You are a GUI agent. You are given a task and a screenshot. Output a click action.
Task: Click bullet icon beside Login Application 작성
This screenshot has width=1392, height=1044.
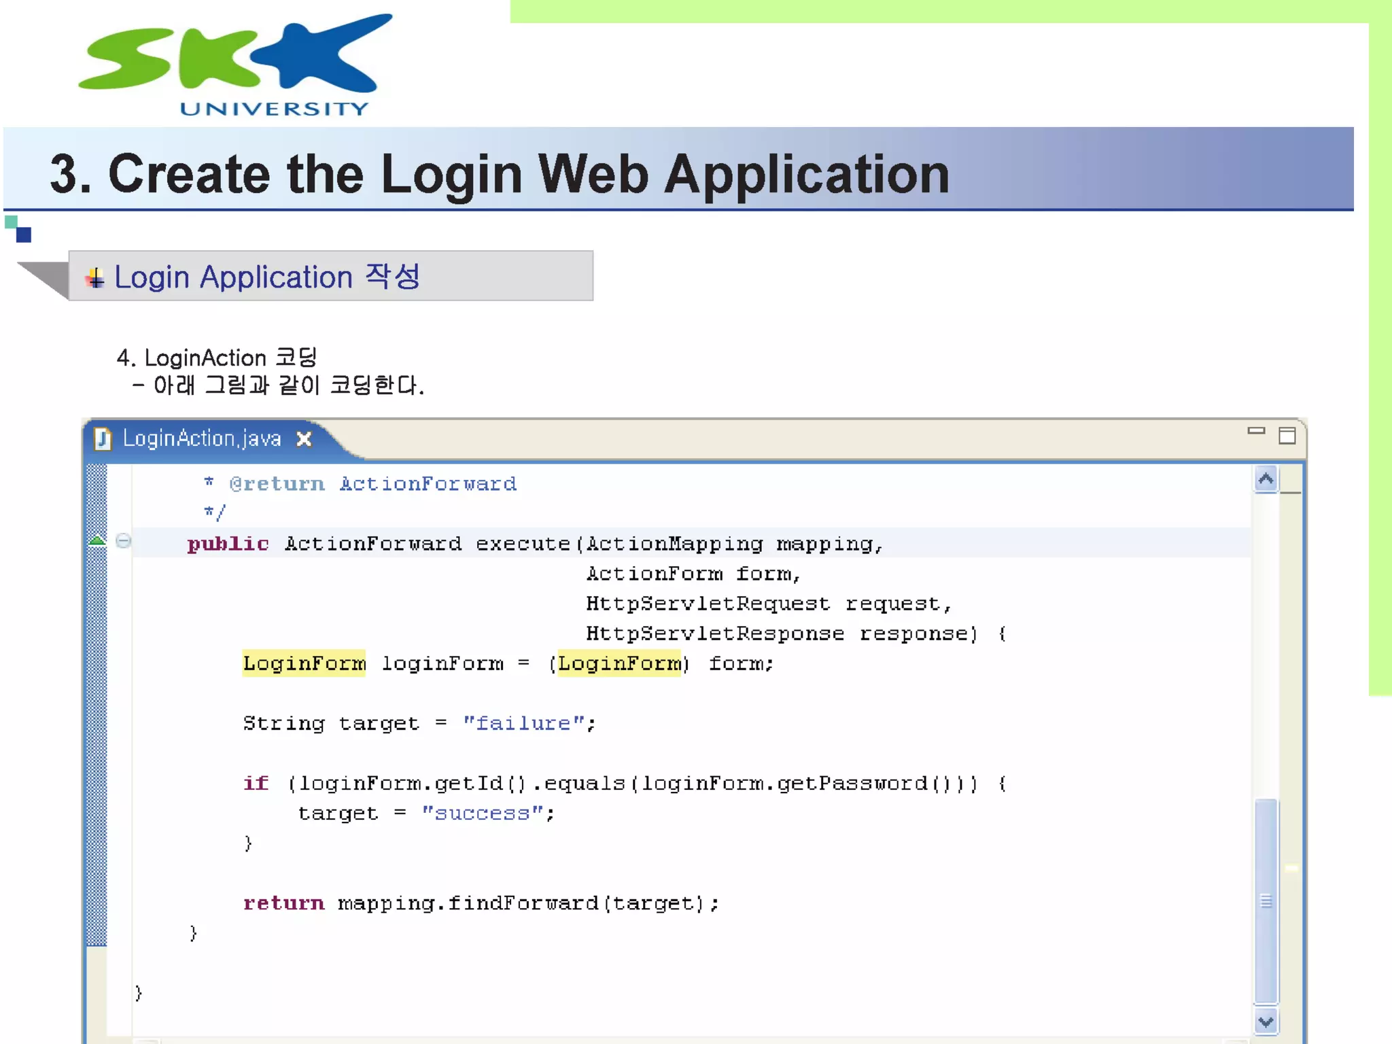tap(94, 278)
